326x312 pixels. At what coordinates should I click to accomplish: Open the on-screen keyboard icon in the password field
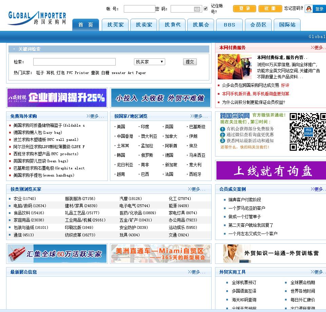[x=197, y=9]
